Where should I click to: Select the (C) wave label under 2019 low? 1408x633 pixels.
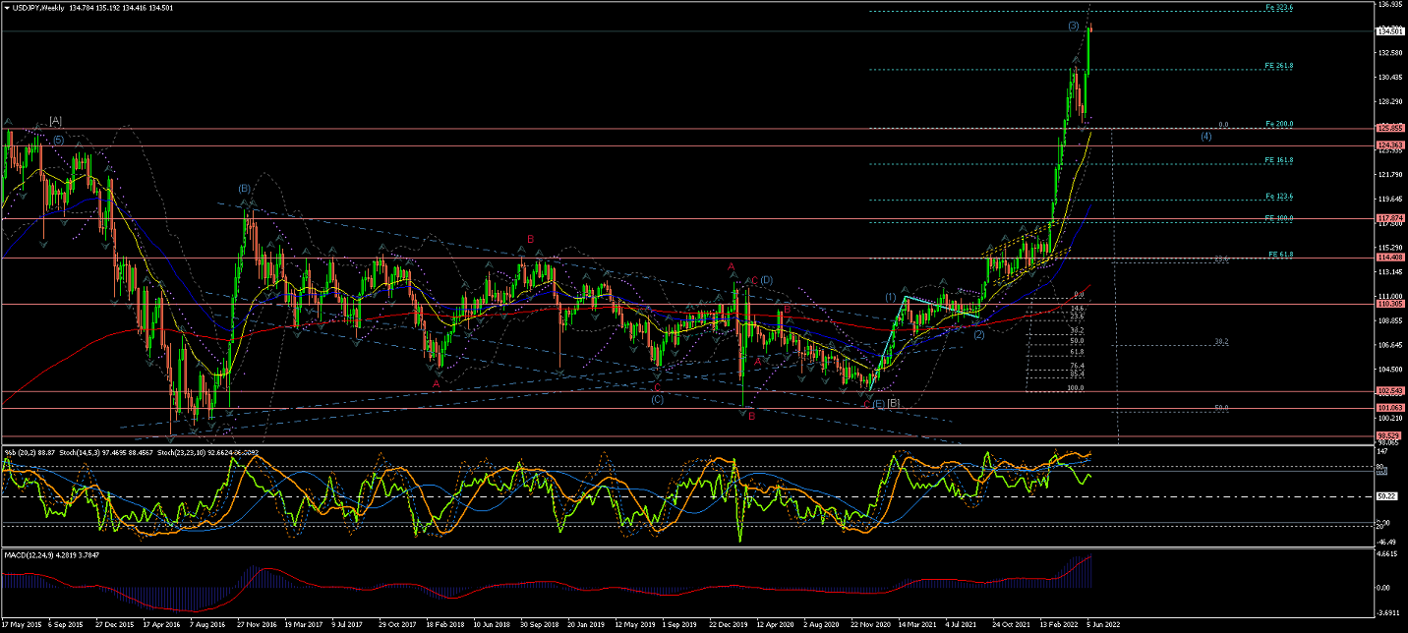(657, 399)
